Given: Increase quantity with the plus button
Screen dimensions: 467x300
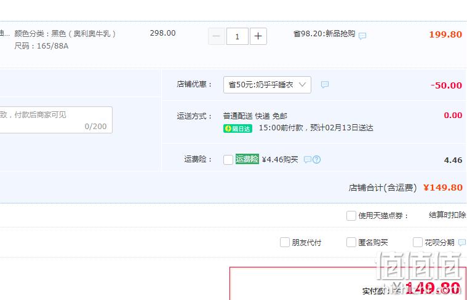Looking at the screenshot, I should [258, 36].
